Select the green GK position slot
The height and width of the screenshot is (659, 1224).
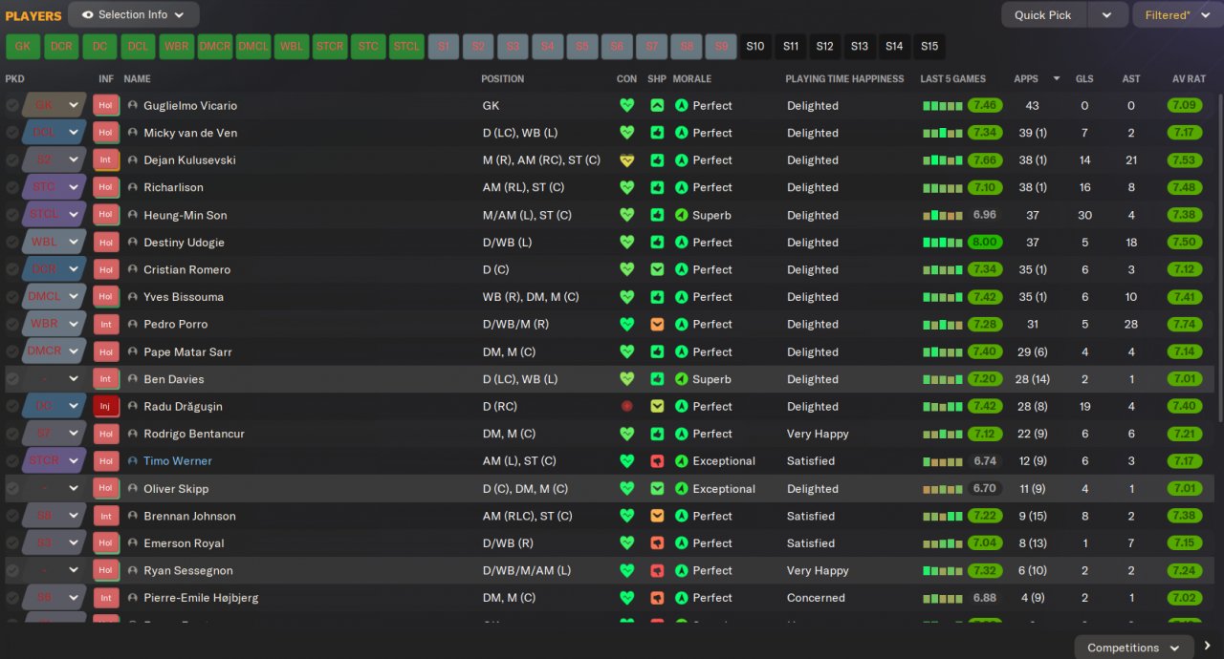[23, 46]
